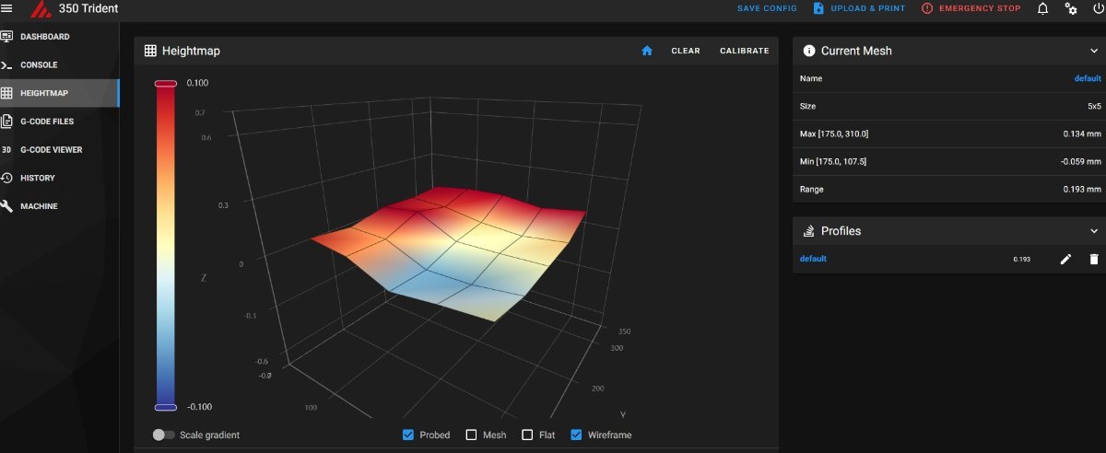Click the 350 Trident printer title
This screenshot has width=1106, height=453.
pos(88,8)
